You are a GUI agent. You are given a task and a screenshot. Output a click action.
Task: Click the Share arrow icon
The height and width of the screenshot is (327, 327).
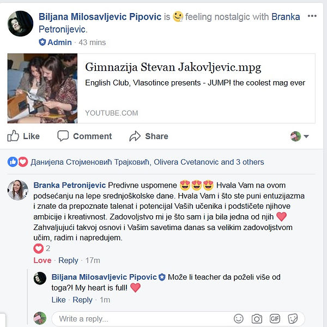click(x=135, y=136)
